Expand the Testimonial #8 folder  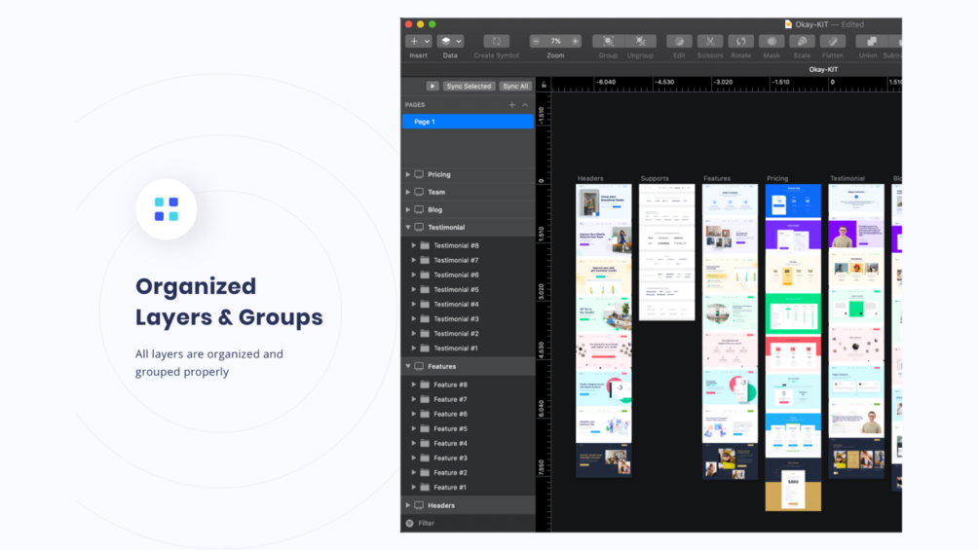pos(413,245)
